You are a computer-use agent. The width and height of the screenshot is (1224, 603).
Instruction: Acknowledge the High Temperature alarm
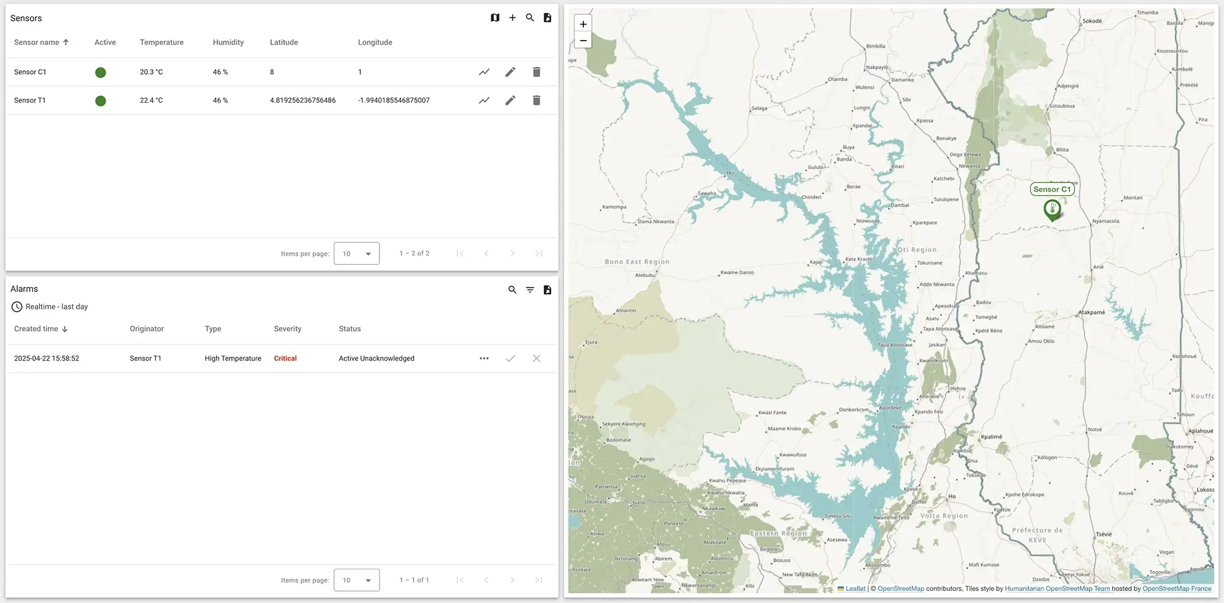click(510, 358)
